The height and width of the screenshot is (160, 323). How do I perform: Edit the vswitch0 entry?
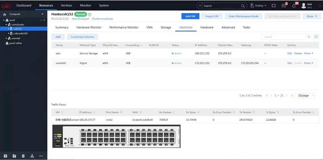(x=289, y=63)
